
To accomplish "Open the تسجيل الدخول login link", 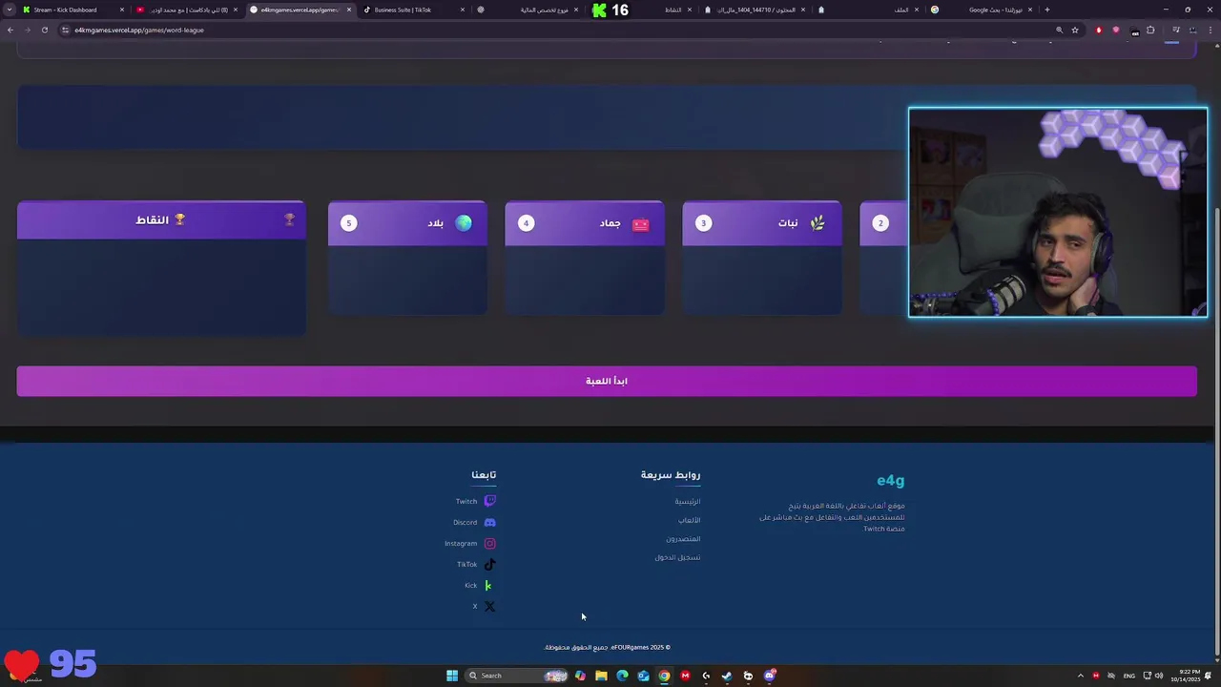I will 677,557.
